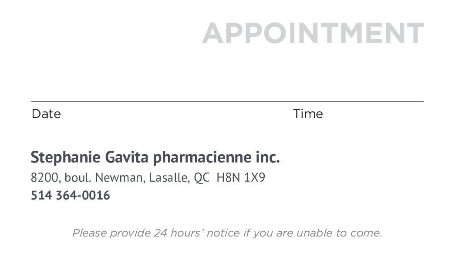The width and height of the screenshot is (455, 257).
Task: Click "Please provide" in the notice text
Action: pyautogui.click(x=111, y=233)
